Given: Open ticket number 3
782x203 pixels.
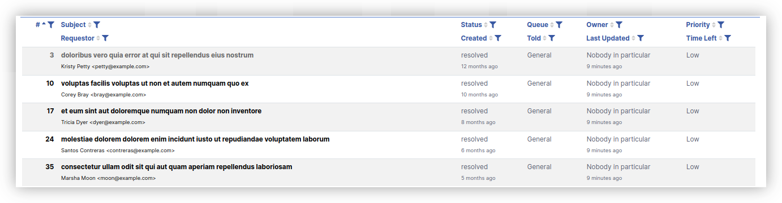Looking at the screenshot, I should tap(52, 55).
